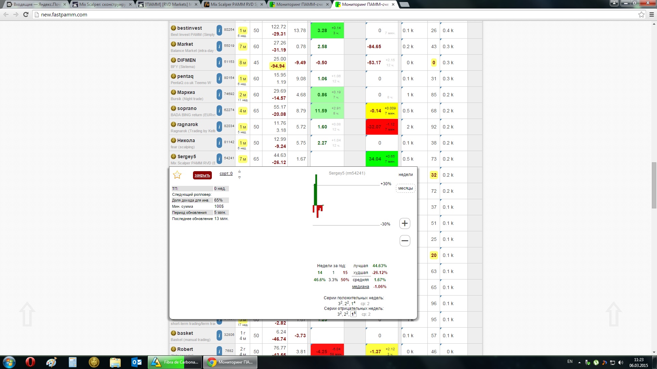Open the DIFMEN account name link

click(186, 60)
